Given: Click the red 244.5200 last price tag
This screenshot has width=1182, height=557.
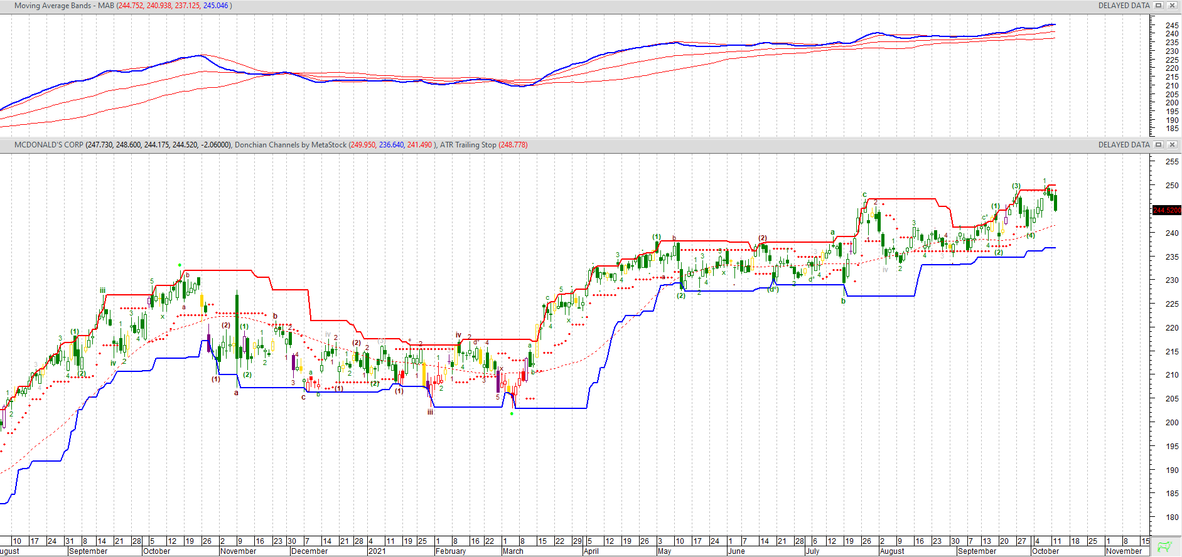Looking at the screenshot, I should tap(1167, 210).
